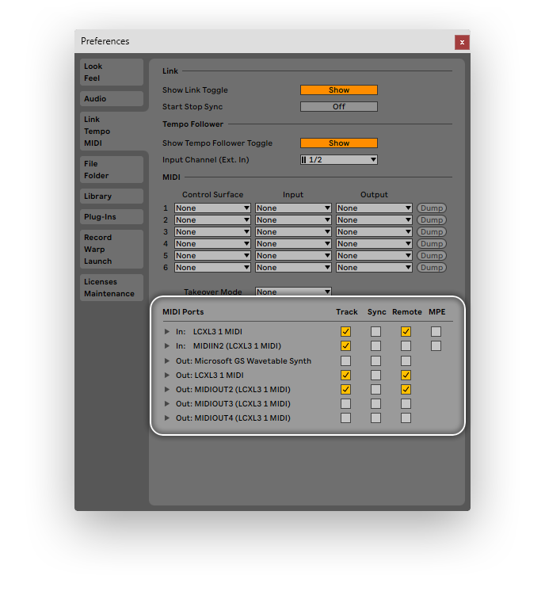545x595 pixels.
Task: Click the Out: Microsoft GS Wavetable Synth label
Action: click(x=243, y=360)
